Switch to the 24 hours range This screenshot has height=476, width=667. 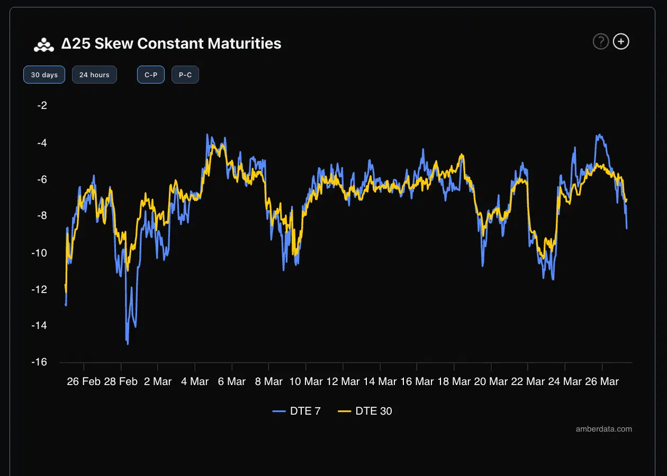click(94, 75)
